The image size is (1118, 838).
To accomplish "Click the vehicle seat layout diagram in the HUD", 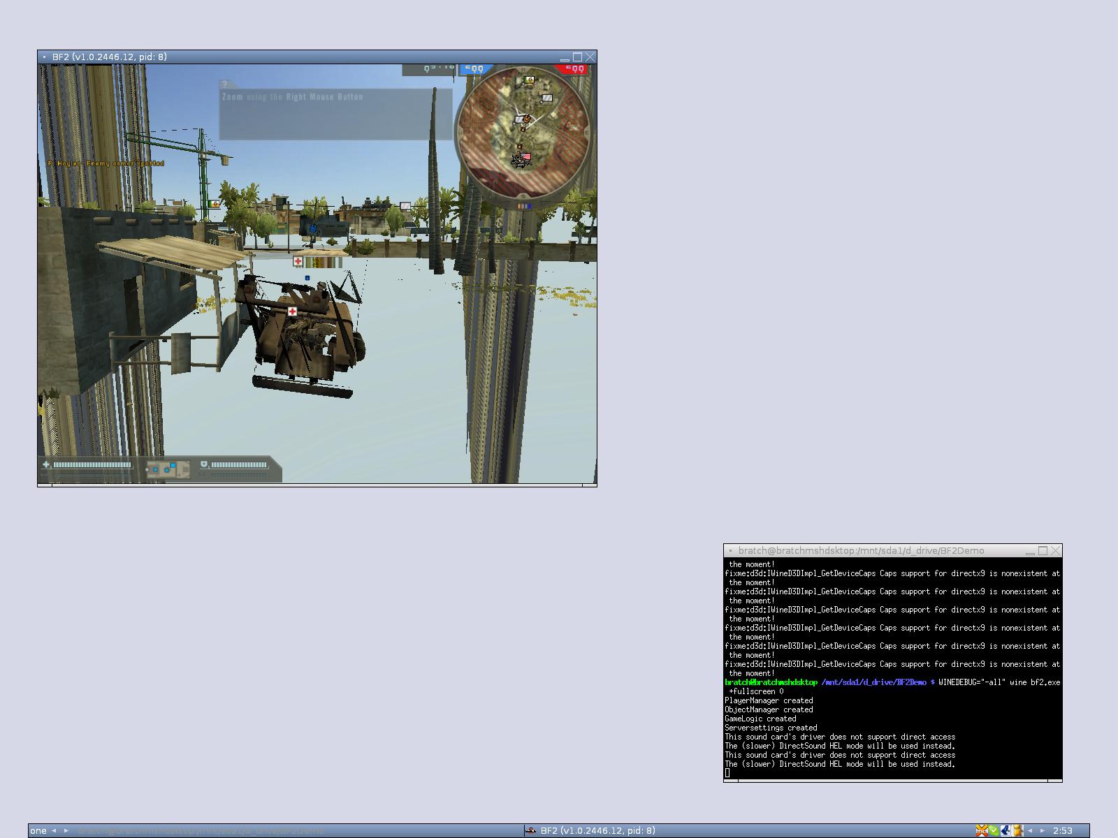I will click(x=167, y=469).
